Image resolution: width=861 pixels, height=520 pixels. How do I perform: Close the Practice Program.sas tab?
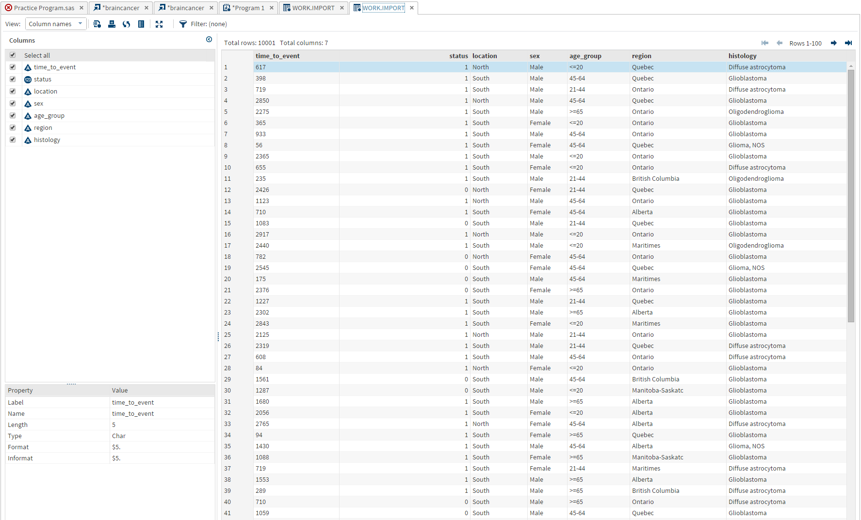click(x=81, y=8)
